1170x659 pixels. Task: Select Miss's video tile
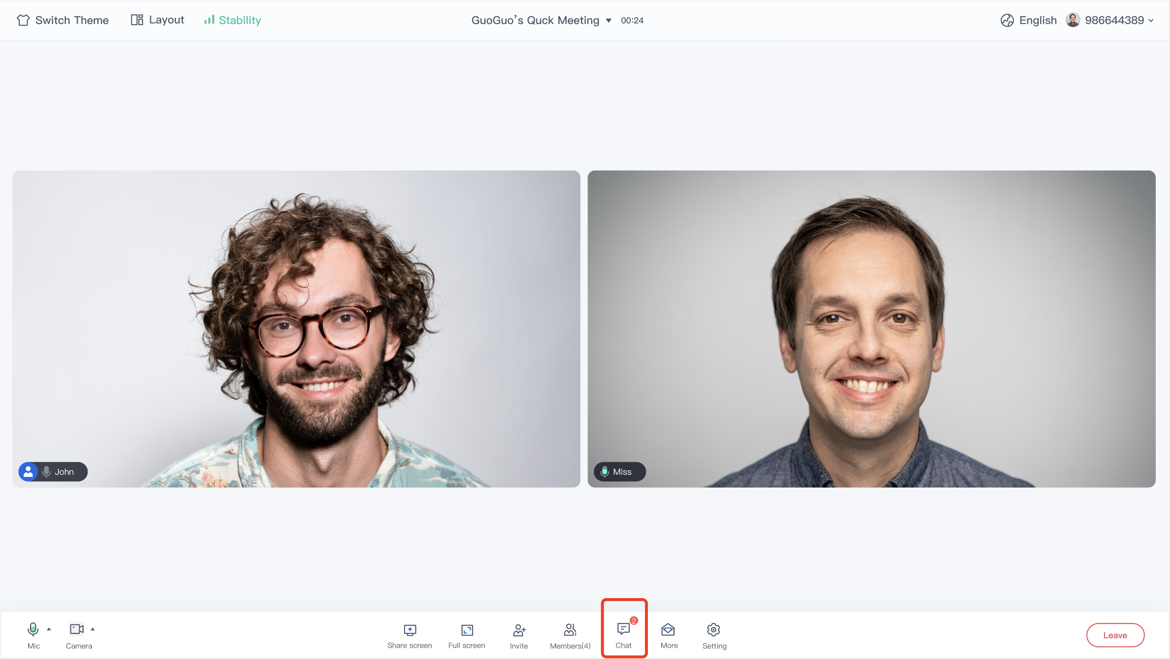pos(871,329)
